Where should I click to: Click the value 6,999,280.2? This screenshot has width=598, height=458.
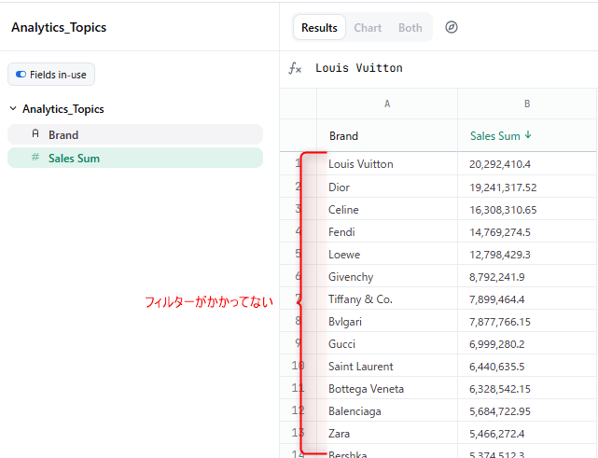[497, 344]
